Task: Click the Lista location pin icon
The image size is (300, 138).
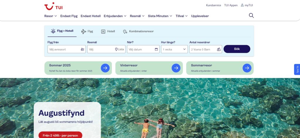Action: 116,49
